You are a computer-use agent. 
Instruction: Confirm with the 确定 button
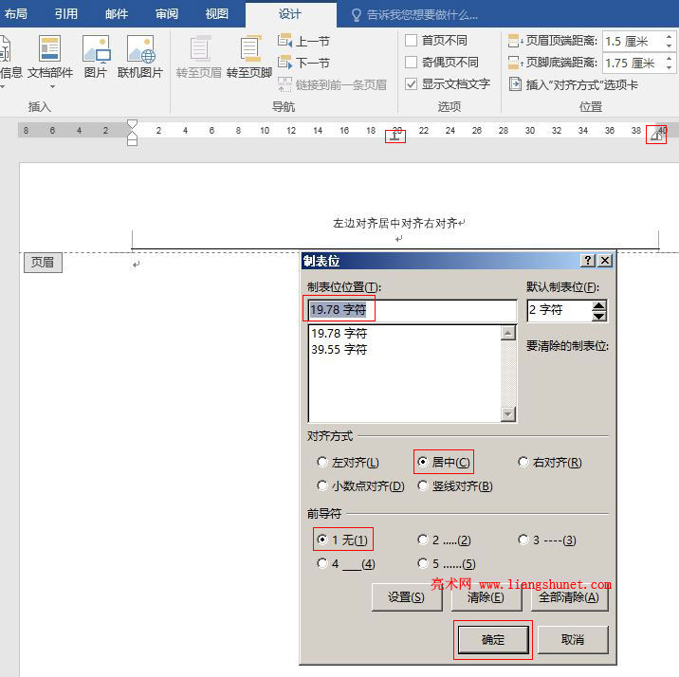493,639
